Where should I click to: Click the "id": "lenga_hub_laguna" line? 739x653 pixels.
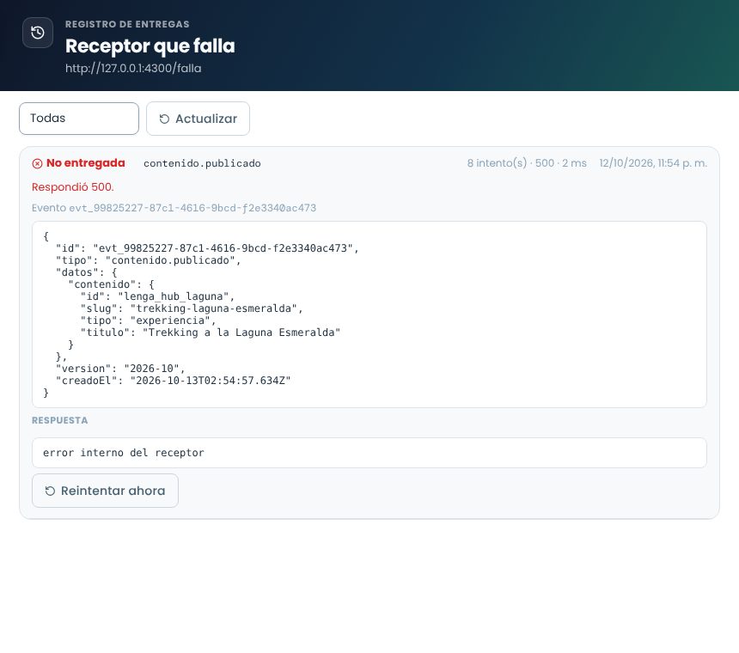(157, 296)
